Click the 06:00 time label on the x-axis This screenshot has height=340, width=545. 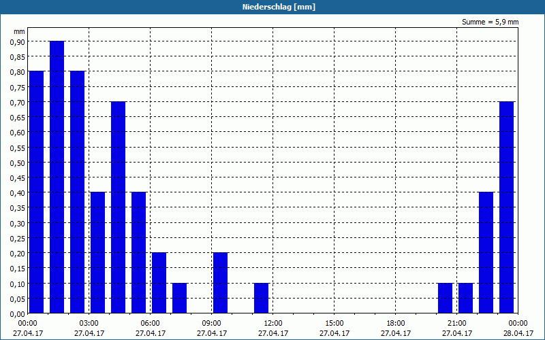150,323
